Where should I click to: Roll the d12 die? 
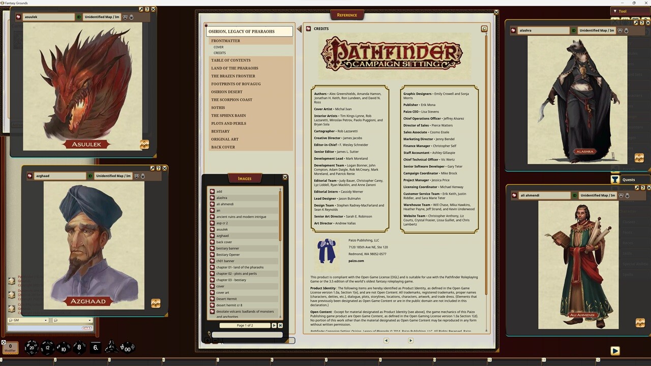click(x=47, y=348)
